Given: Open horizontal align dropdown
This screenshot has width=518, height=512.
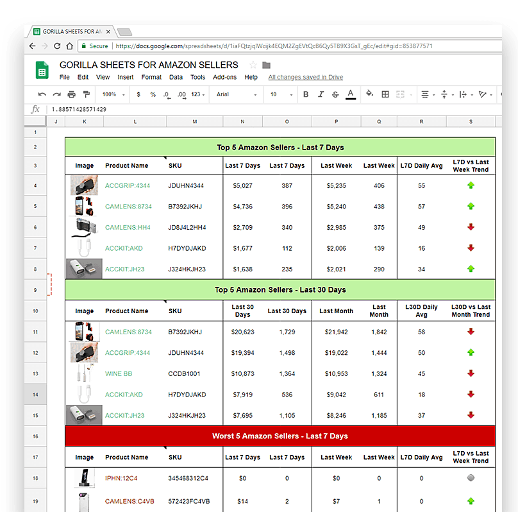Looking at the screenshot, I should [428, 94].
